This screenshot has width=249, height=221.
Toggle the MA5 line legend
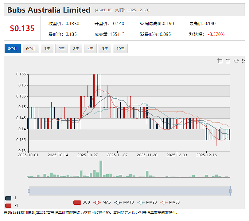click(x=102, y=202)
